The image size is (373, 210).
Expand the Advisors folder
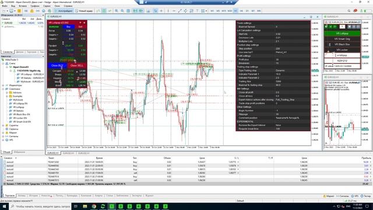(x=7, y=93)
